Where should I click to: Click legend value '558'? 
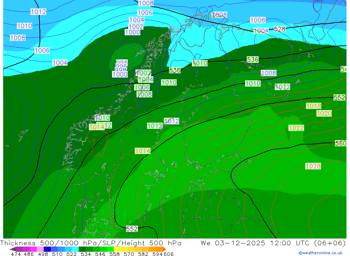(114, 254)
